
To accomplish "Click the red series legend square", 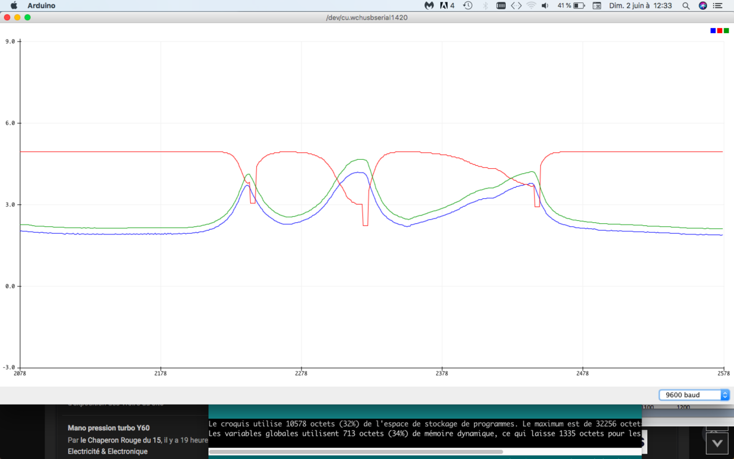I will pos(720,31).
